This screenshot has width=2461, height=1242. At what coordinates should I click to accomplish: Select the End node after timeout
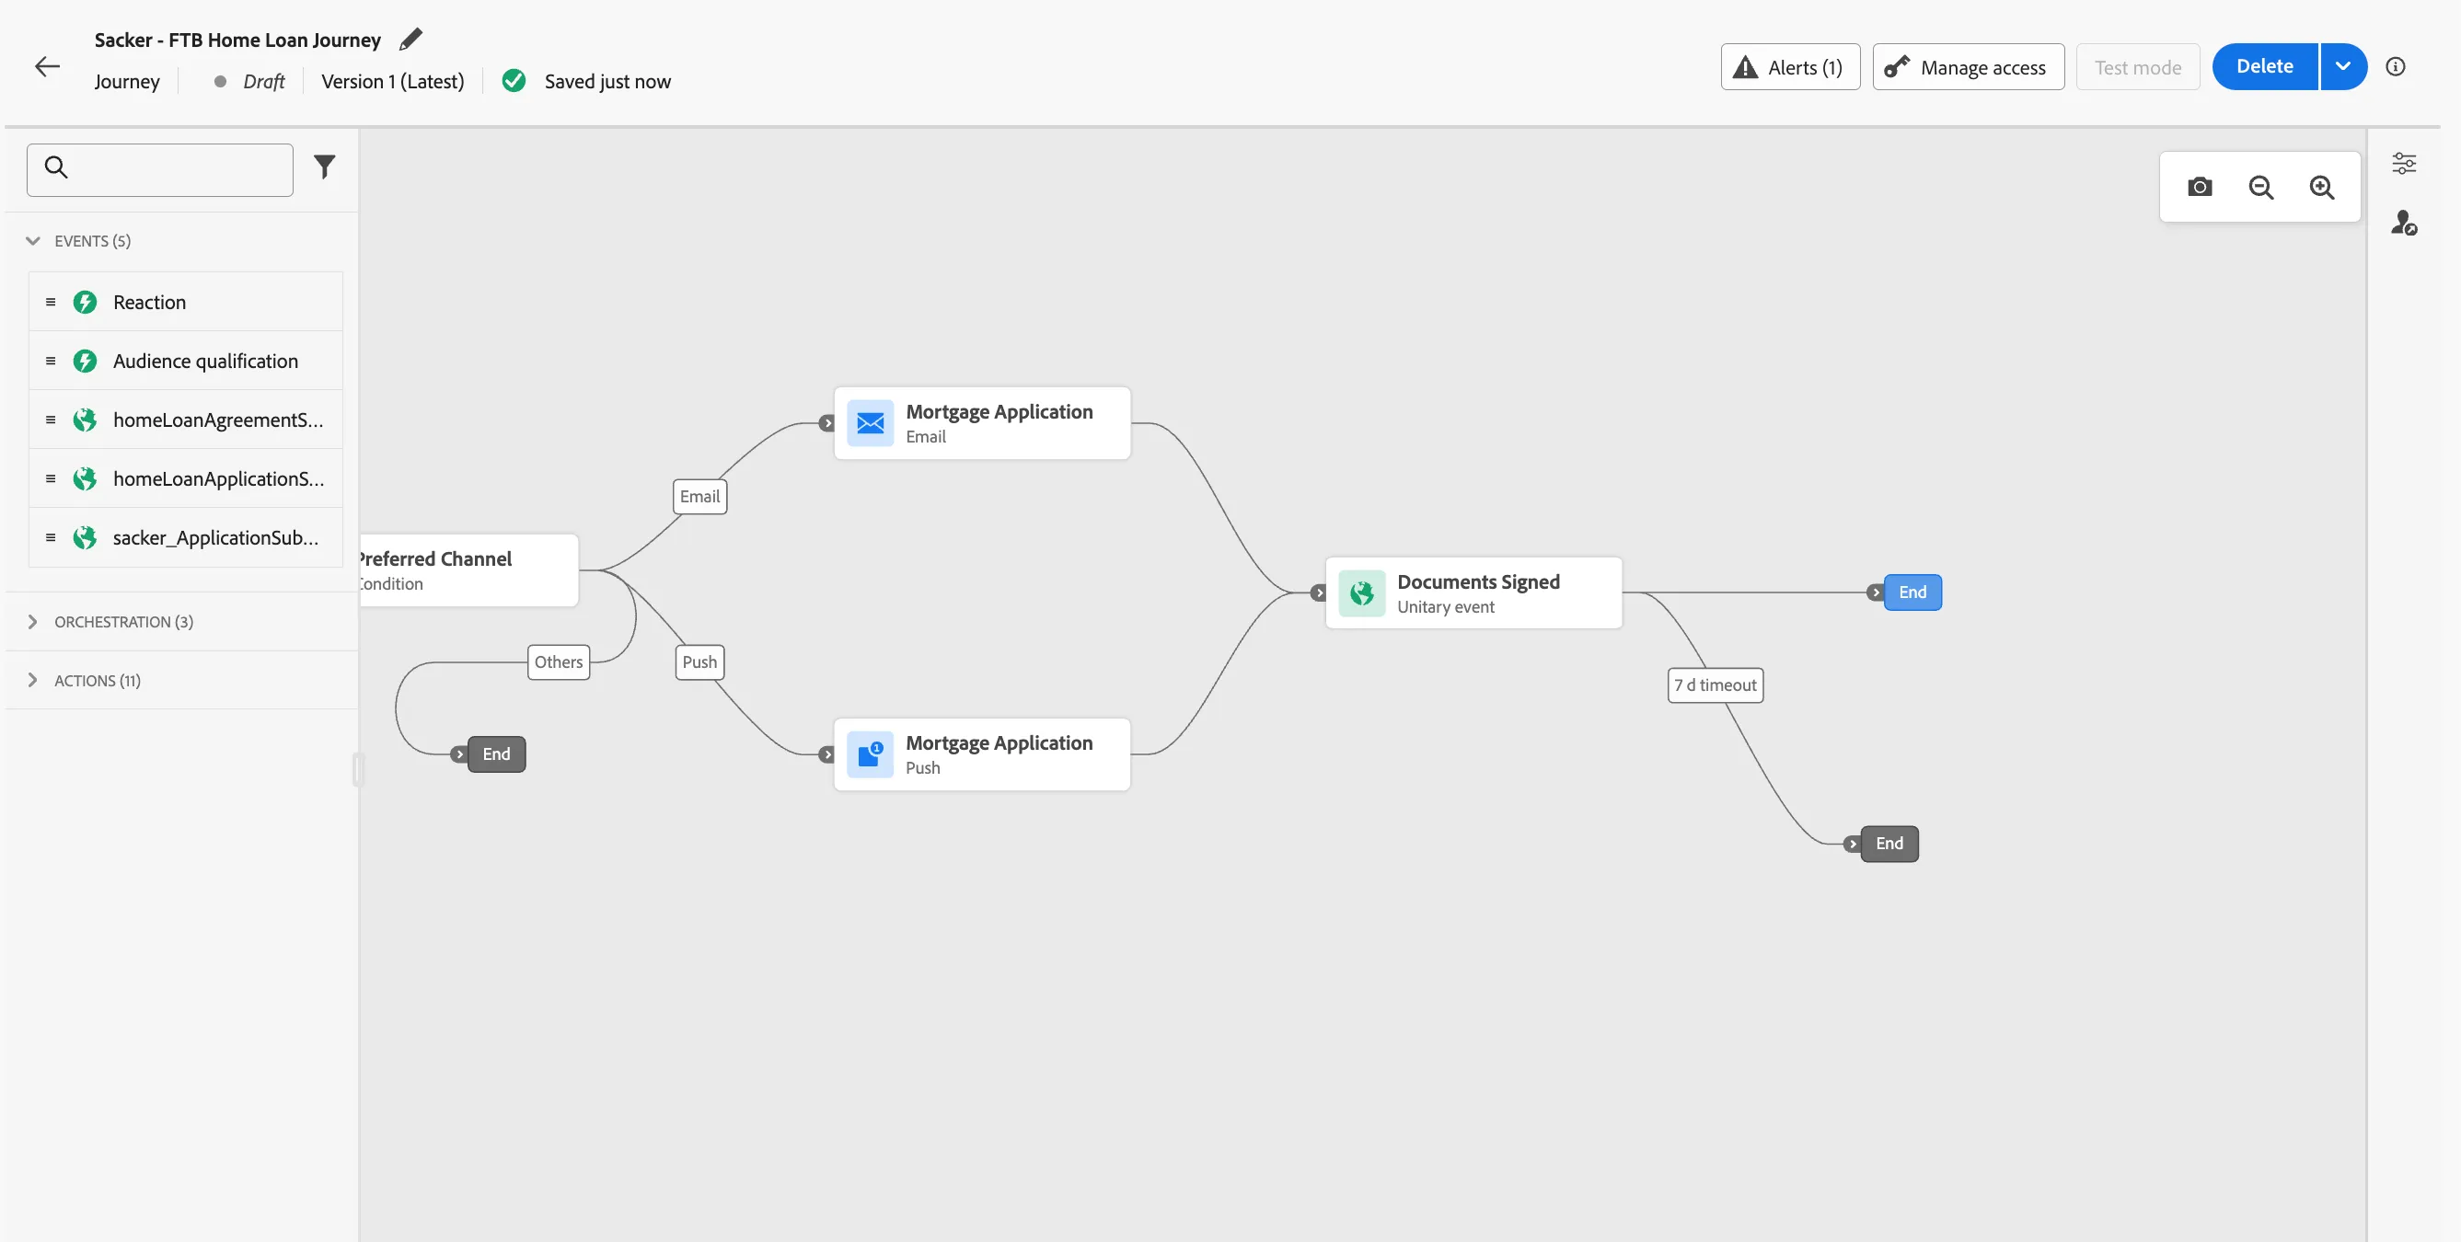pos(1889,843)
